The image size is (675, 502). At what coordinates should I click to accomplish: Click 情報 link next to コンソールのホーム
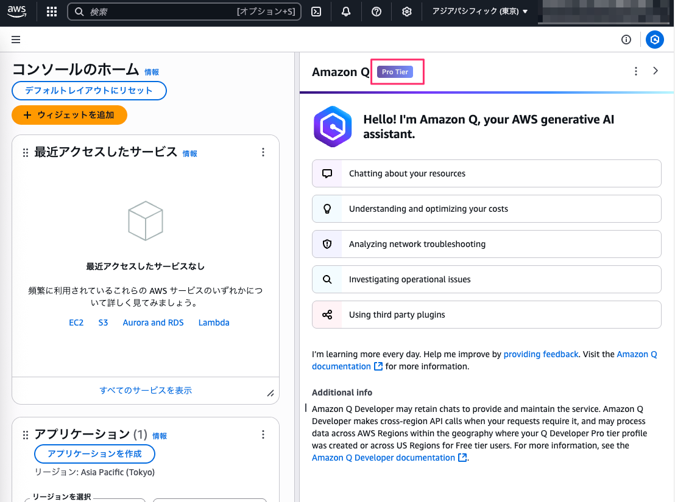152,72
